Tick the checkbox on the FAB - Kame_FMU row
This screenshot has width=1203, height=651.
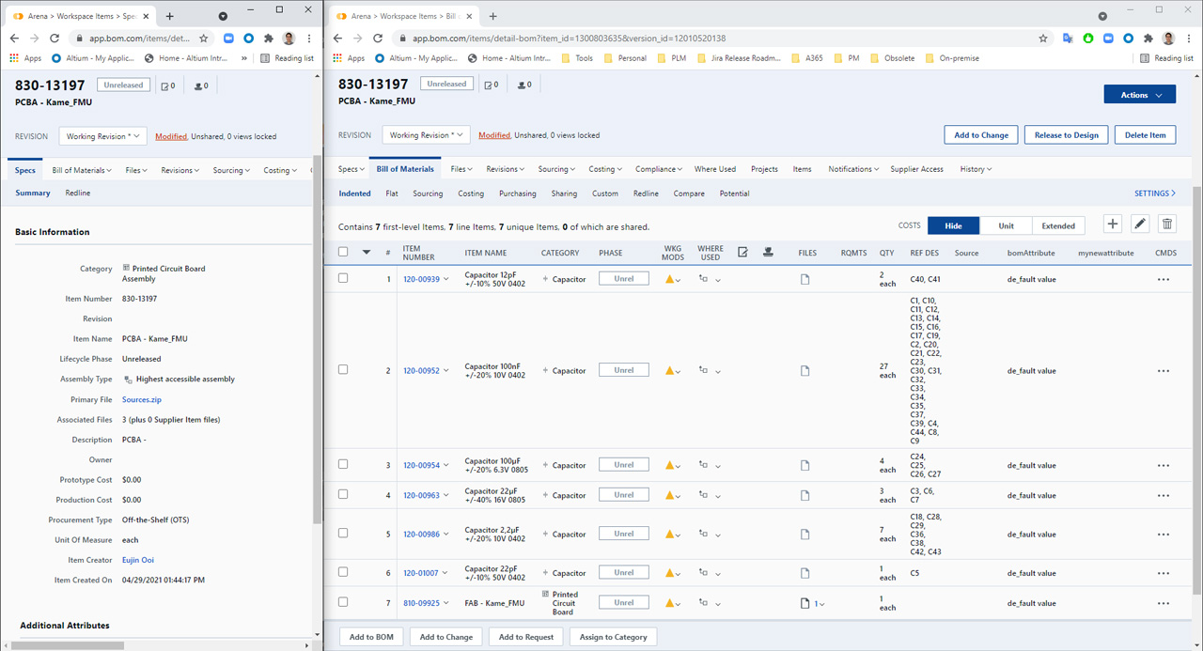pos(343,603)
